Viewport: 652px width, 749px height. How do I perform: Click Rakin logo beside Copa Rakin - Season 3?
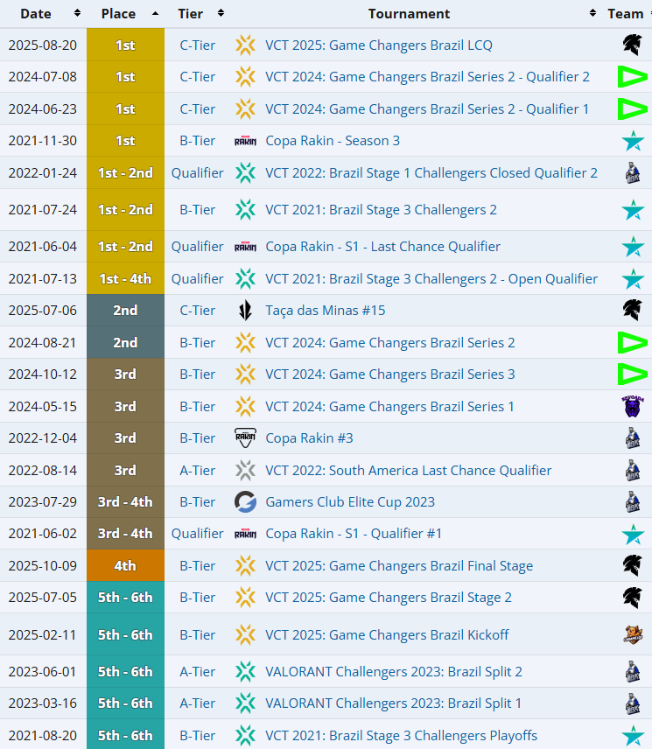[x=246, y=141]
